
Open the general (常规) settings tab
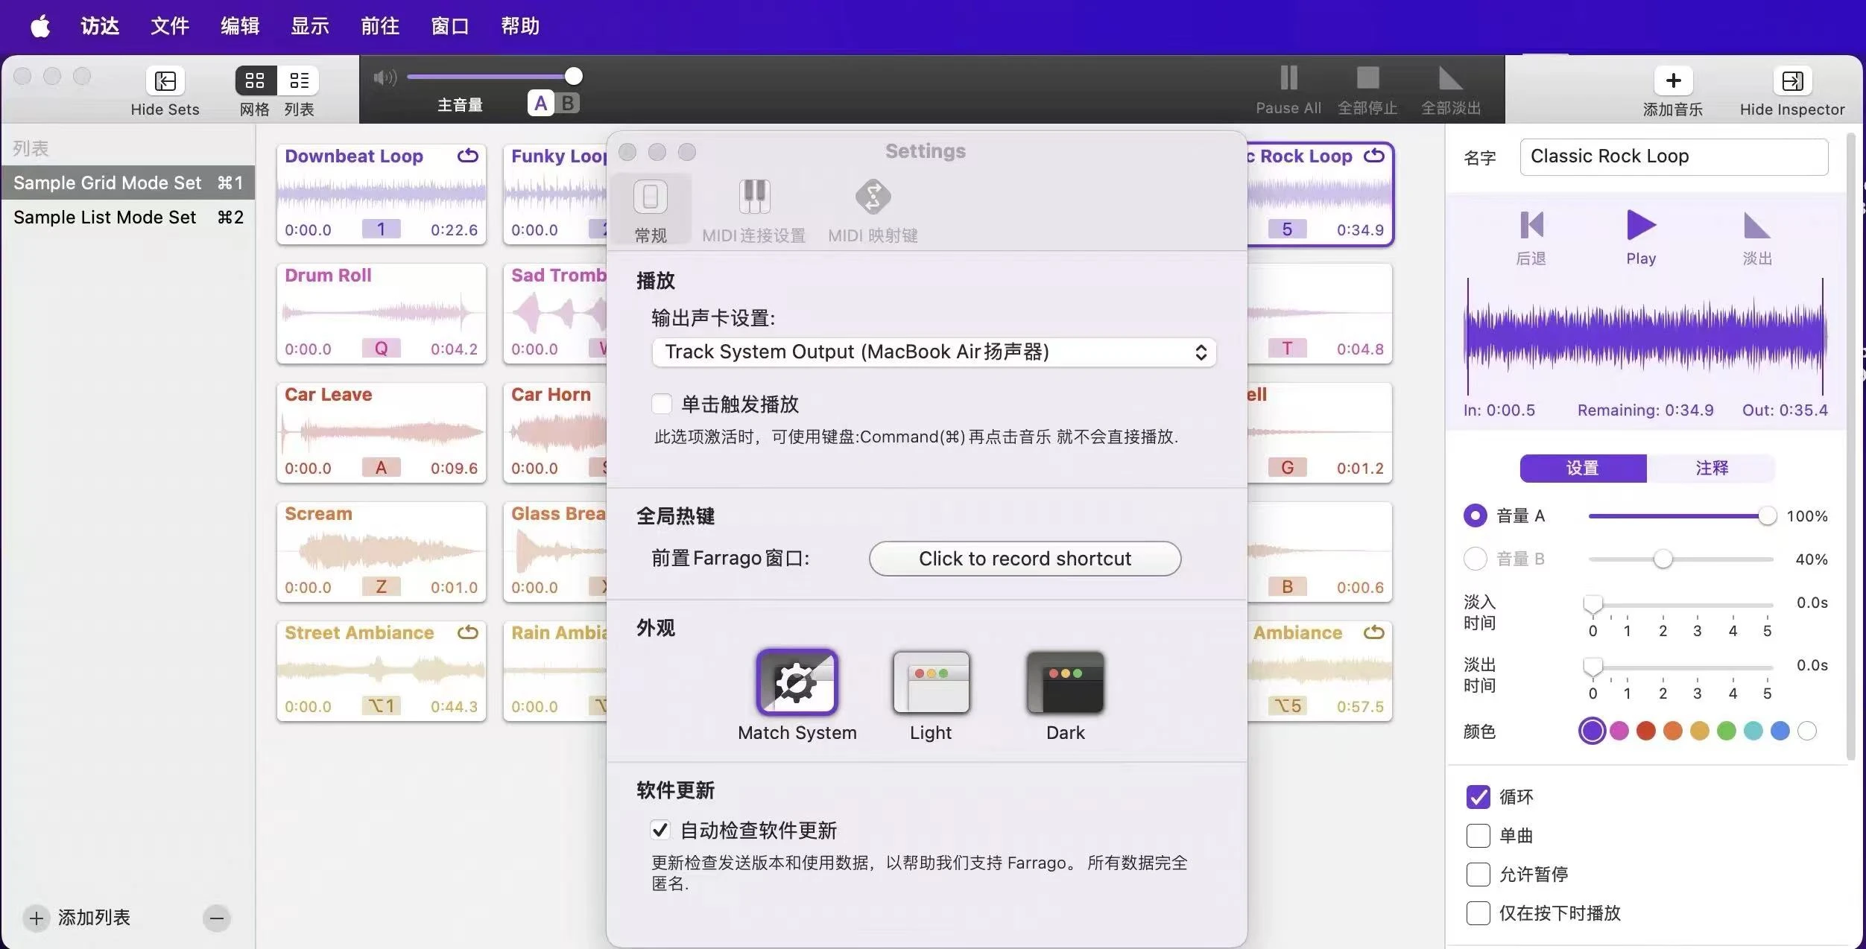(651, 210)
